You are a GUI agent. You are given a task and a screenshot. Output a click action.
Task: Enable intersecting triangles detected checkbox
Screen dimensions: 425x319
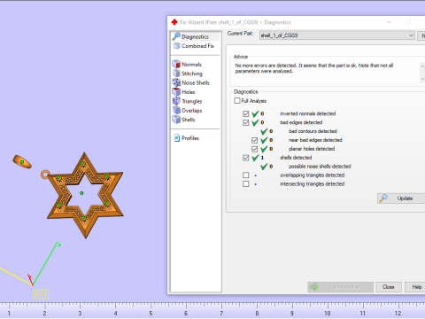(246, 184)
